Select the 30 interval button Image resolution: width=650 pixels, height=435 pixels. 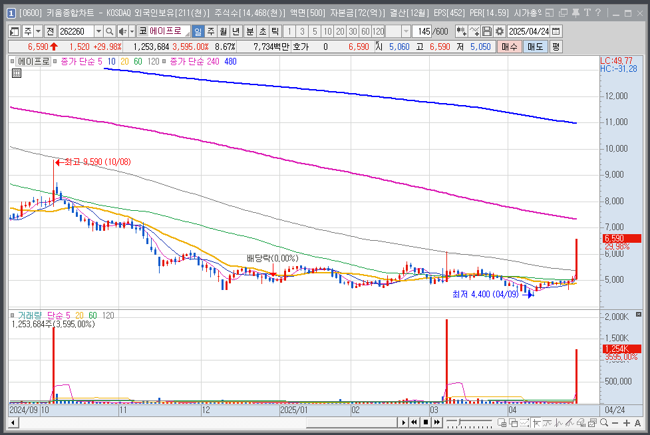click(x=353, y=31)
